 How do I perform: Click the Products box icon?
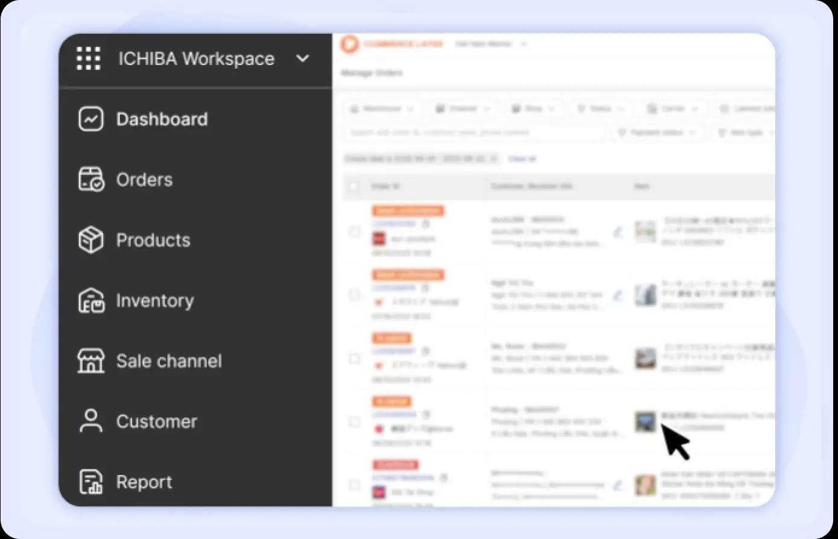click(90, 239)
